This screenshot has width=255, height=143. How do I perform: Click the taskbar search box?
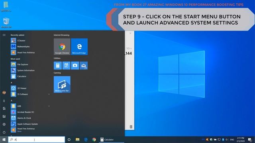36,139
